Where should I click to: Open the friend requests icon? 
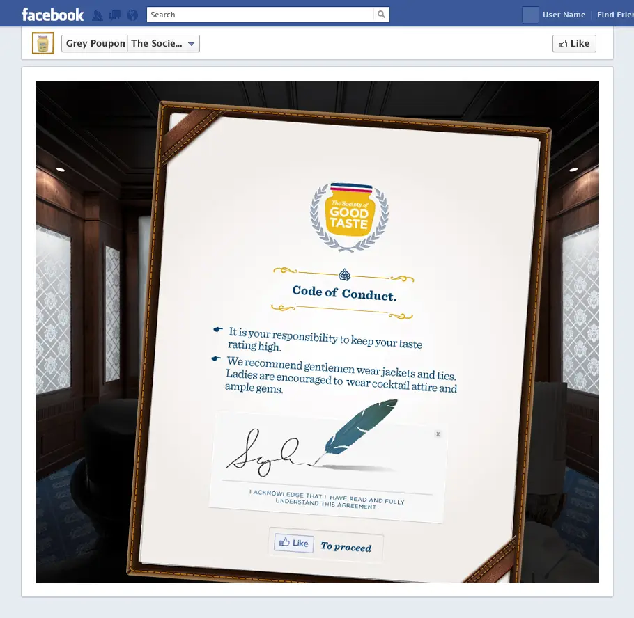point(98,15)
